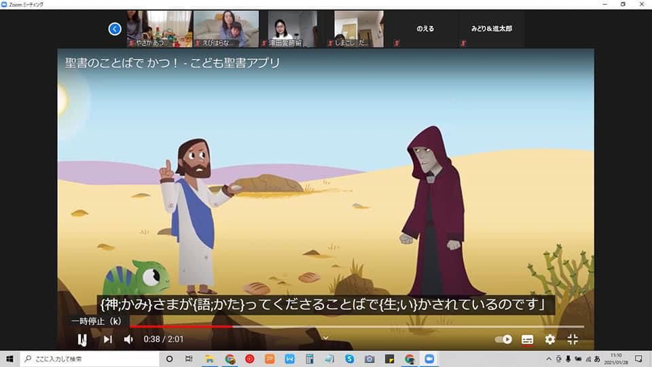Select のえる participant tile
Image resolution: width=652 pixels, height=367 pixels.
point(425,29)
